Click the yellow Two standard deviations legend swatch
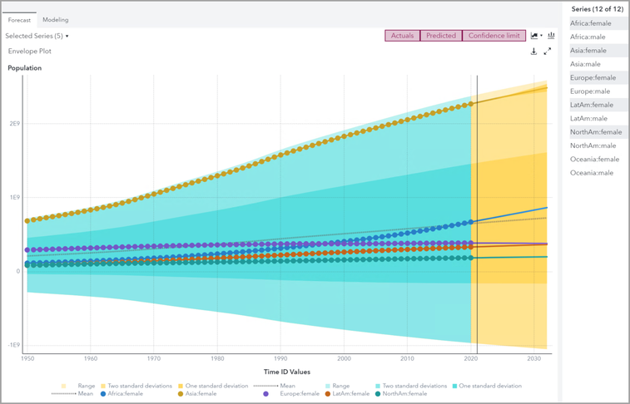The image size is (630, 404). [x=103, y=386]
